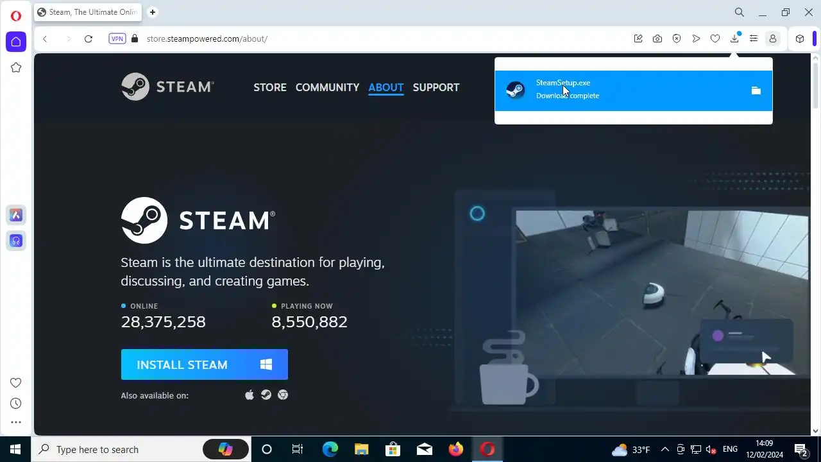Open Task View on taskbar
Viewport: 821px width, 462px height.
[298, 449]
